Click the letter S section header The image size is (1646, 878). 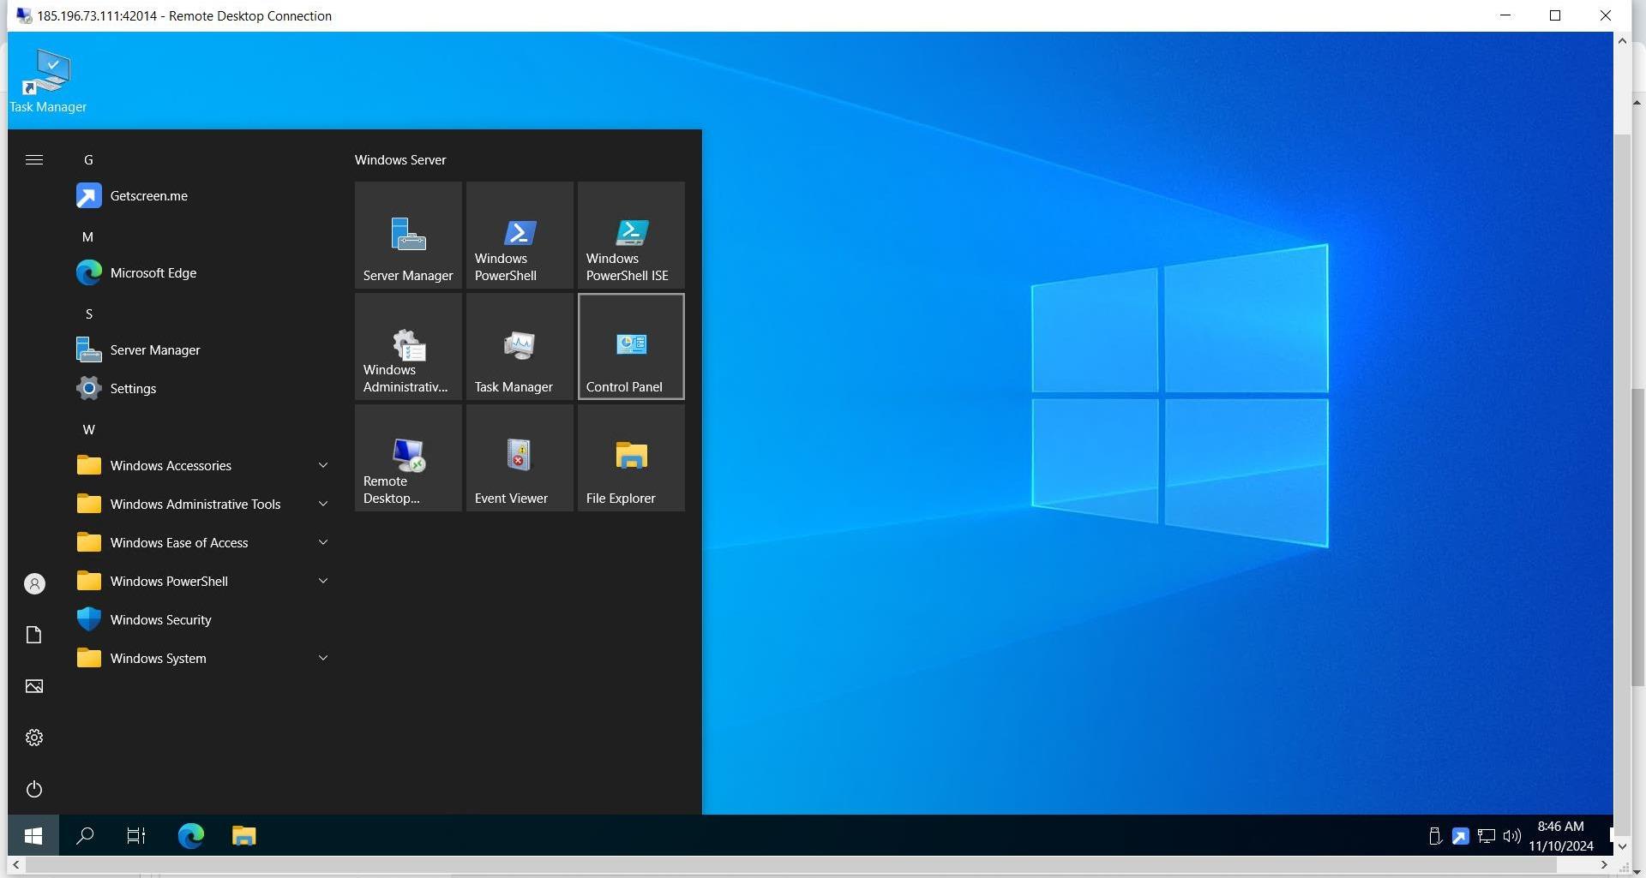(x=88, y=314)
